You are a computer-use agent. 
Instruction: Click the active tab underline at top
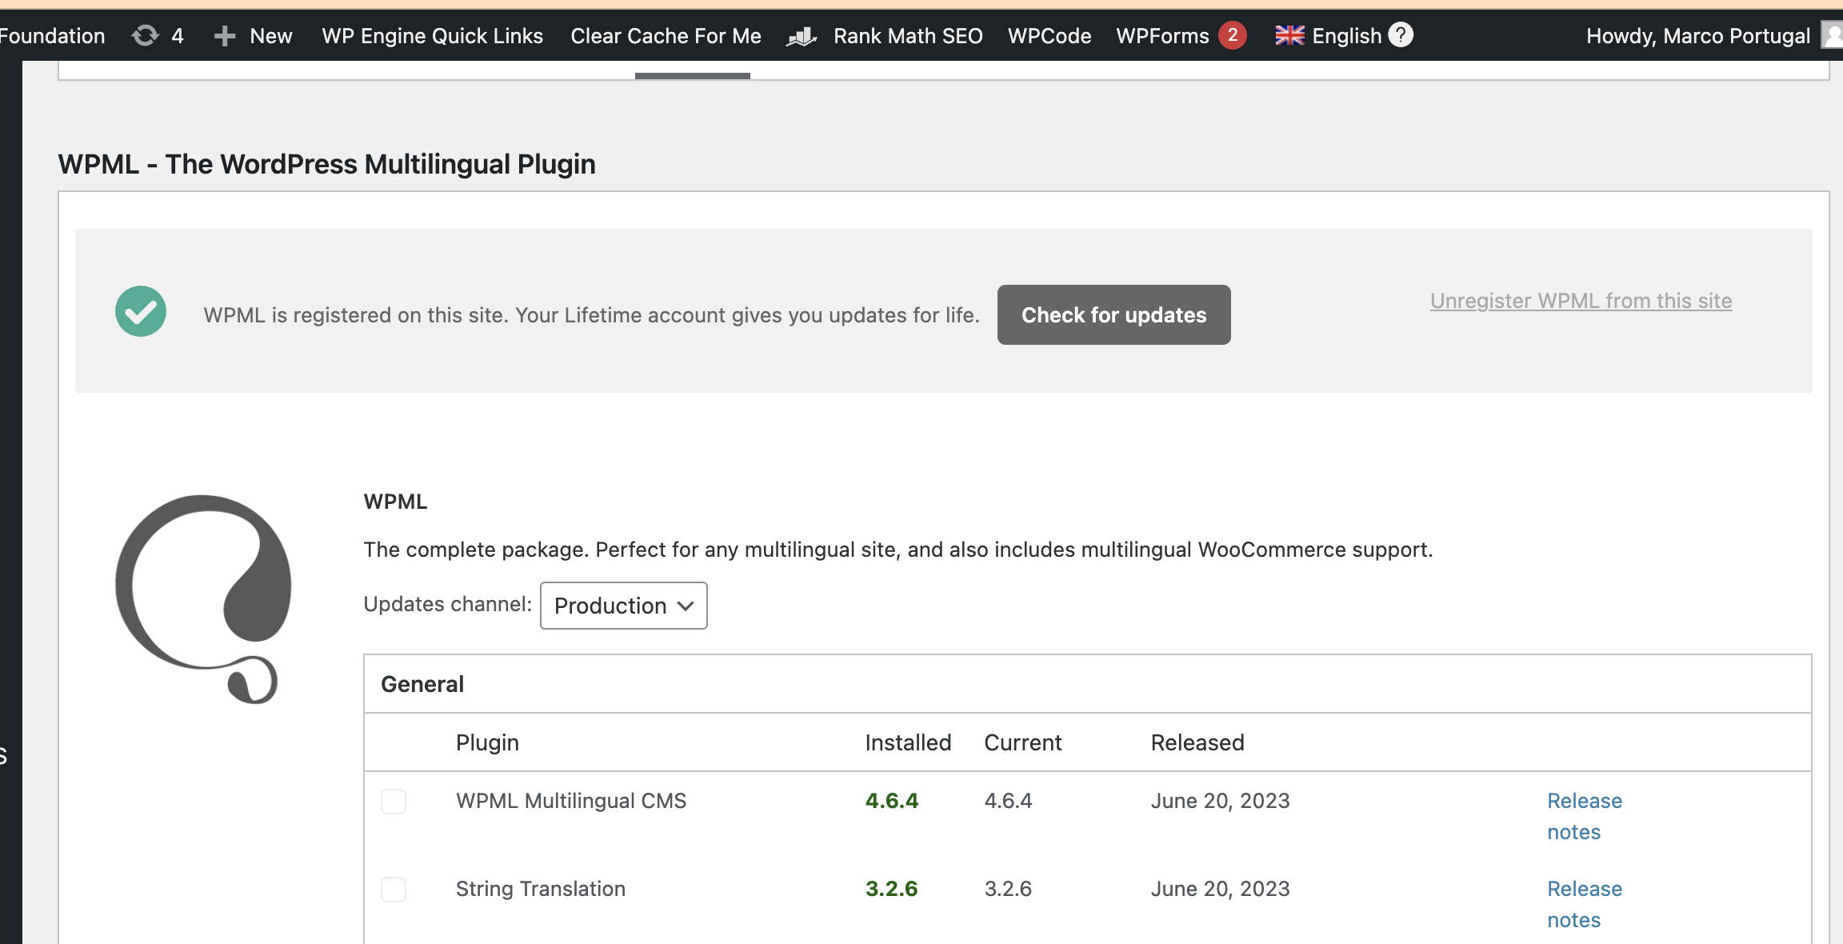coord(693,76)
